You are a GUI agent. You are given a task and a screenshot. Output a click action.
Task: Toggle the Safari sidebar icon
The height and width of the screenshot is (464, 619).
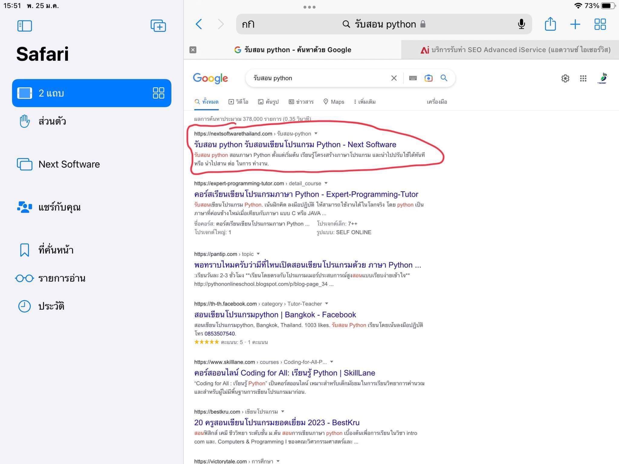pyautogui.click(x=24, y=26)
